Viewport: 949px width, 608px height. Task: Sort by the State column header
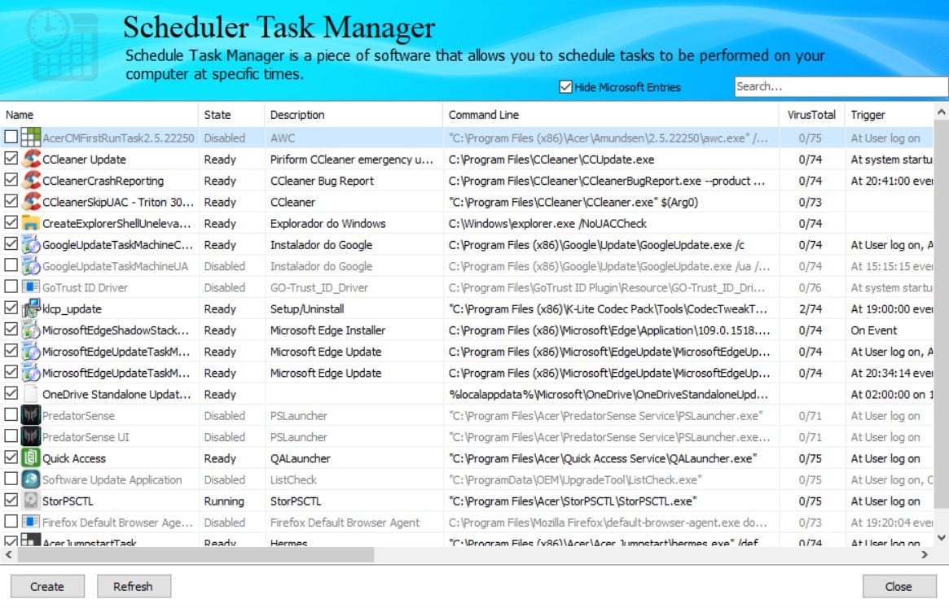coord(232,114)
